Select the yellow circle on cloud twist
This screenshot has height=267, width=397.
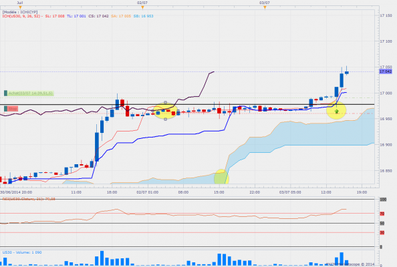tap(221, 178)
